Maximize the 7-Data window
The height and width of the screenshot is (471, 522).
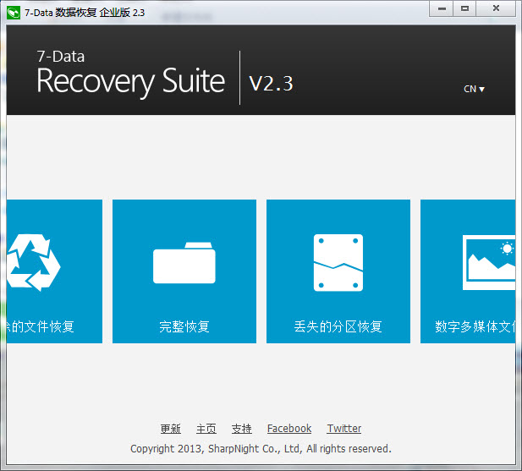[x=464, y=8]
